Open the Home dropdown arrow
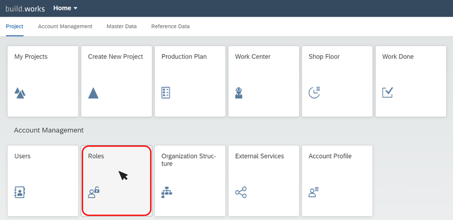 [76, 8]
